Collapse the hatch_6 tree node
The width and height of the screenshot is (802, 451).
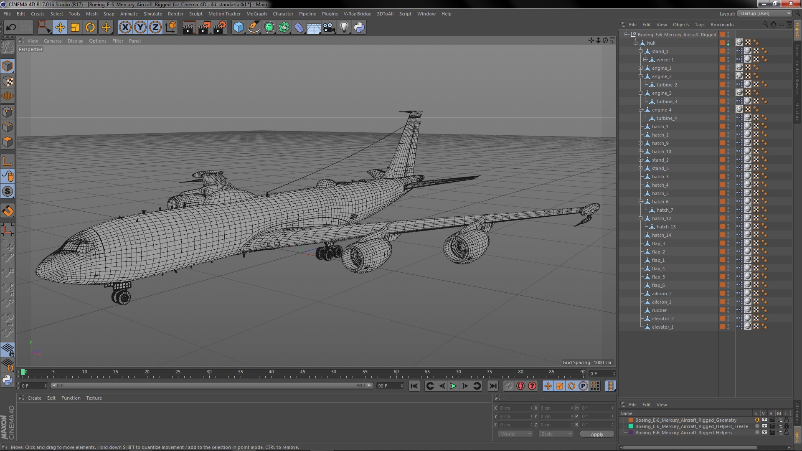(640, 202)
